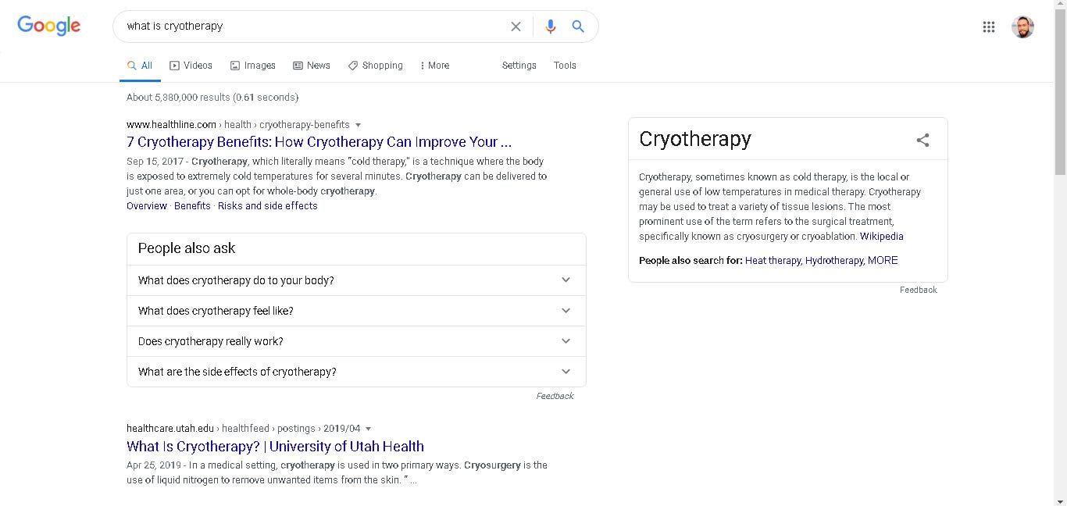Open search Settings
Image resolution: width=1067 pixels, height=506 pixels.
519,66
